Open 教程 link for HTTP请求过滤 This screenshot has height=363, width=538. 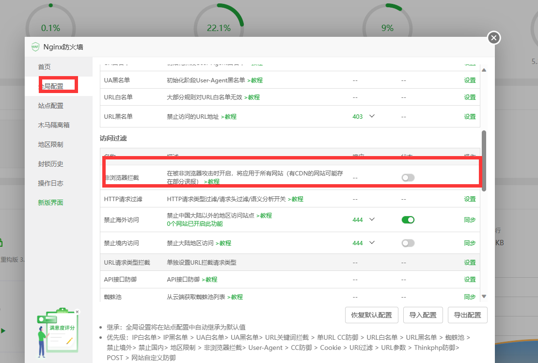(296, 199)
